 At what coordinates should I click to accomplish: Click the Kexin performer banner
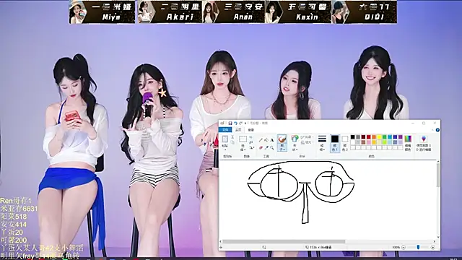pos(298,12)
